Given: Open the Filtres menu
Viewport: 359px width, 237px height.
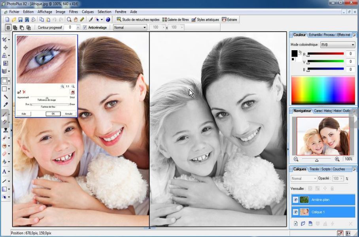Looking at the screenshot, I should [74, 12].
